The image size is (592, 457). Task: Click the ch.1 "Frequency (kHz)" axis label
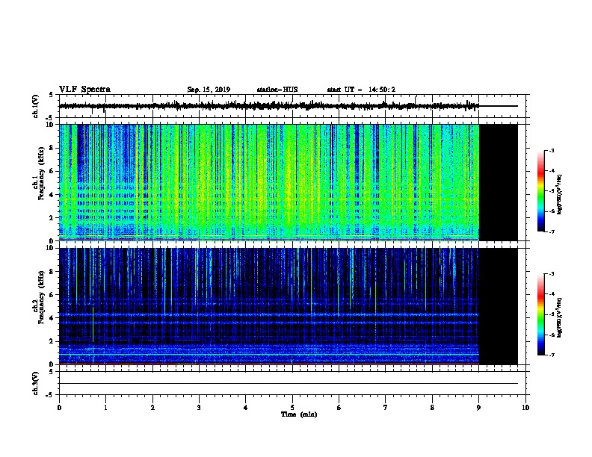(41, 173)
